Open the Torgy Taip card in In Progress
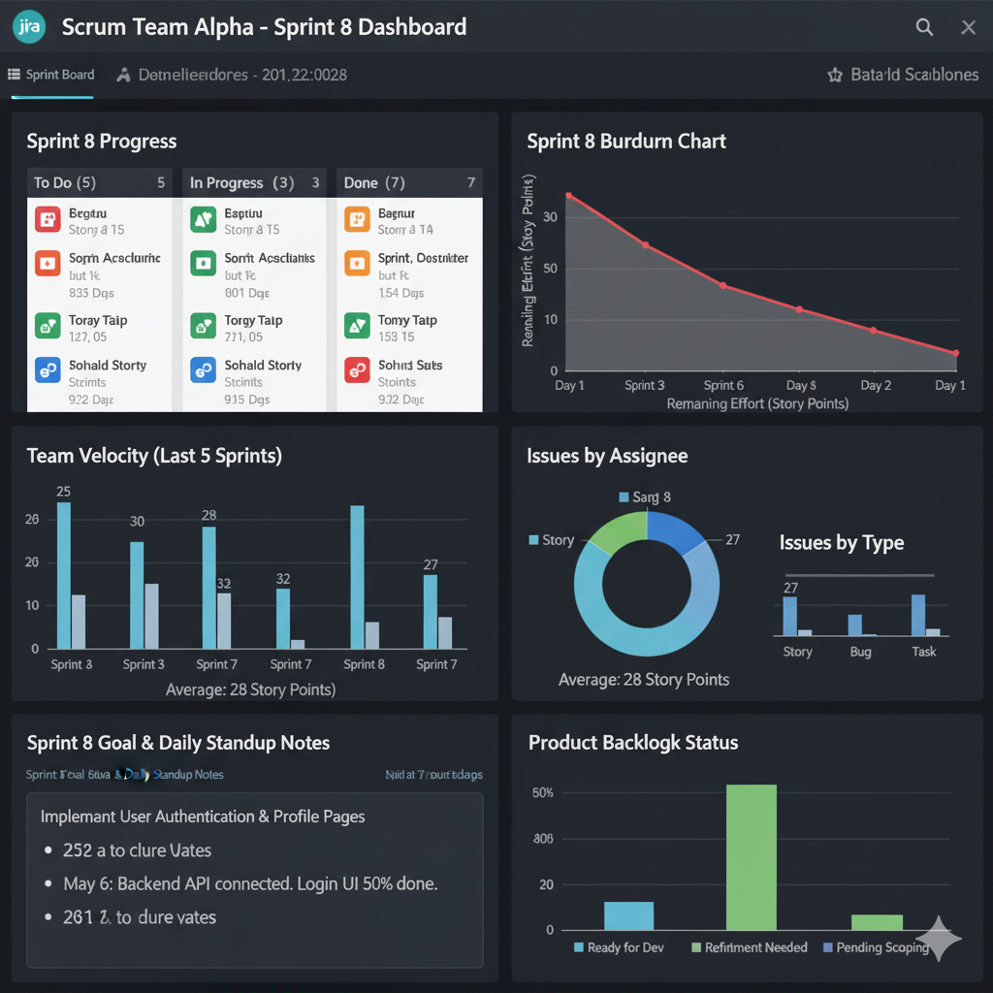Viewport: 993px width, 993px height. (252, 327)
